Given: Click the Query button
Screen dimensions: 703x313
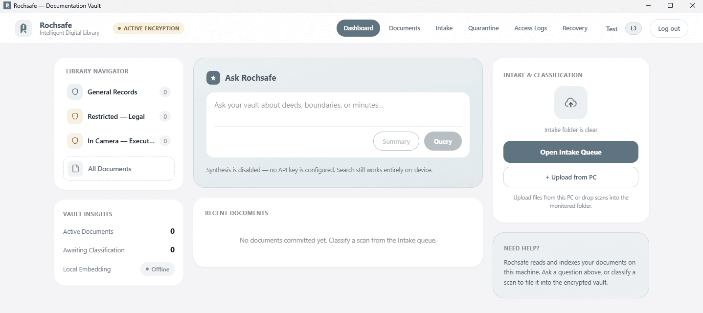Looking at the screenshot, I should click(443, 141).
